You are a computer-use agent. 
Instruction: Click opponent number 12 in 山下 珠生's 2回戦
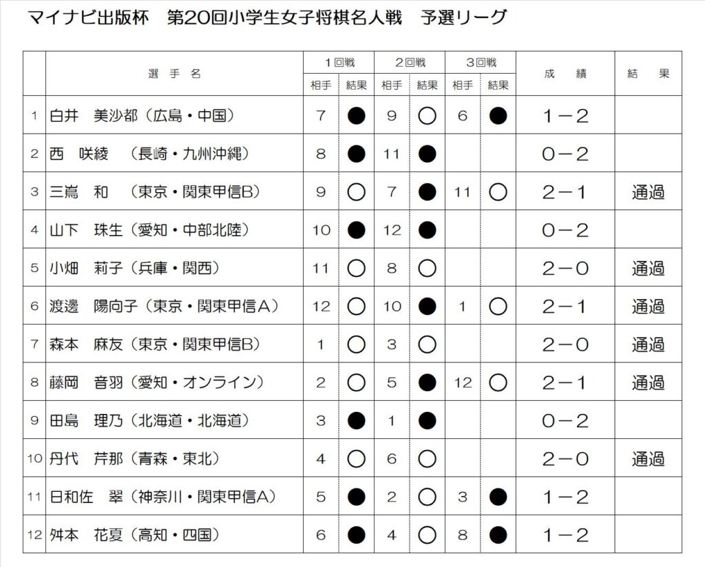coord(392,230)
